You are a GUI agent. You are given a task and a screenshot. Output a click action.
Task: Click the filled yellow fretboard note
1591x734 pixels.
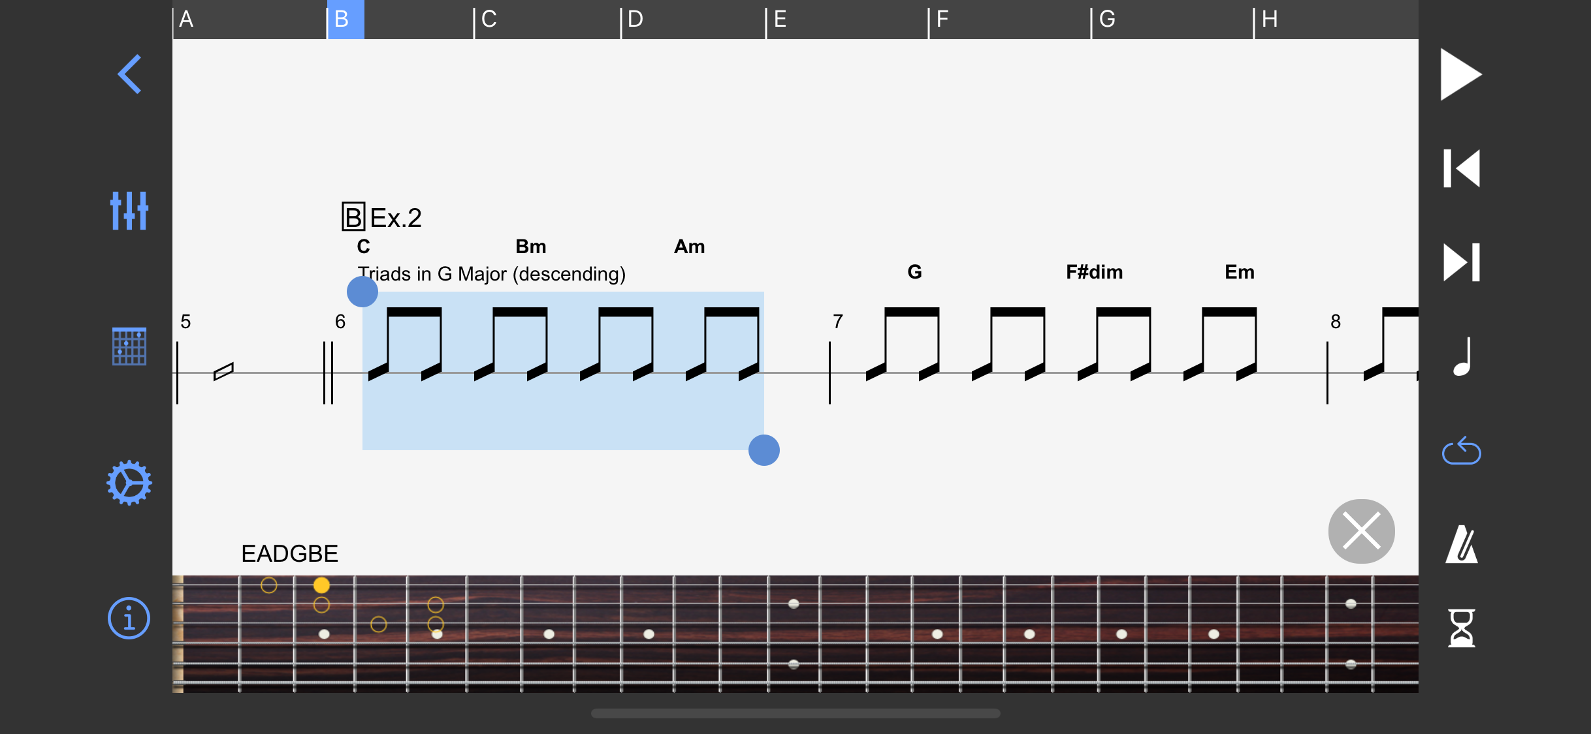click(x=321, y=585)
